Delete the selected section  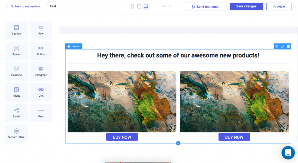[x=288, y=46]
